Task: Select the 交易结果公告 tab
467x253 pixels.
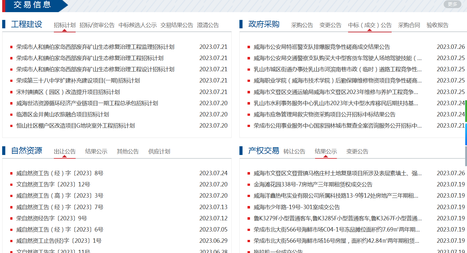Action: (x=177, y=25)
